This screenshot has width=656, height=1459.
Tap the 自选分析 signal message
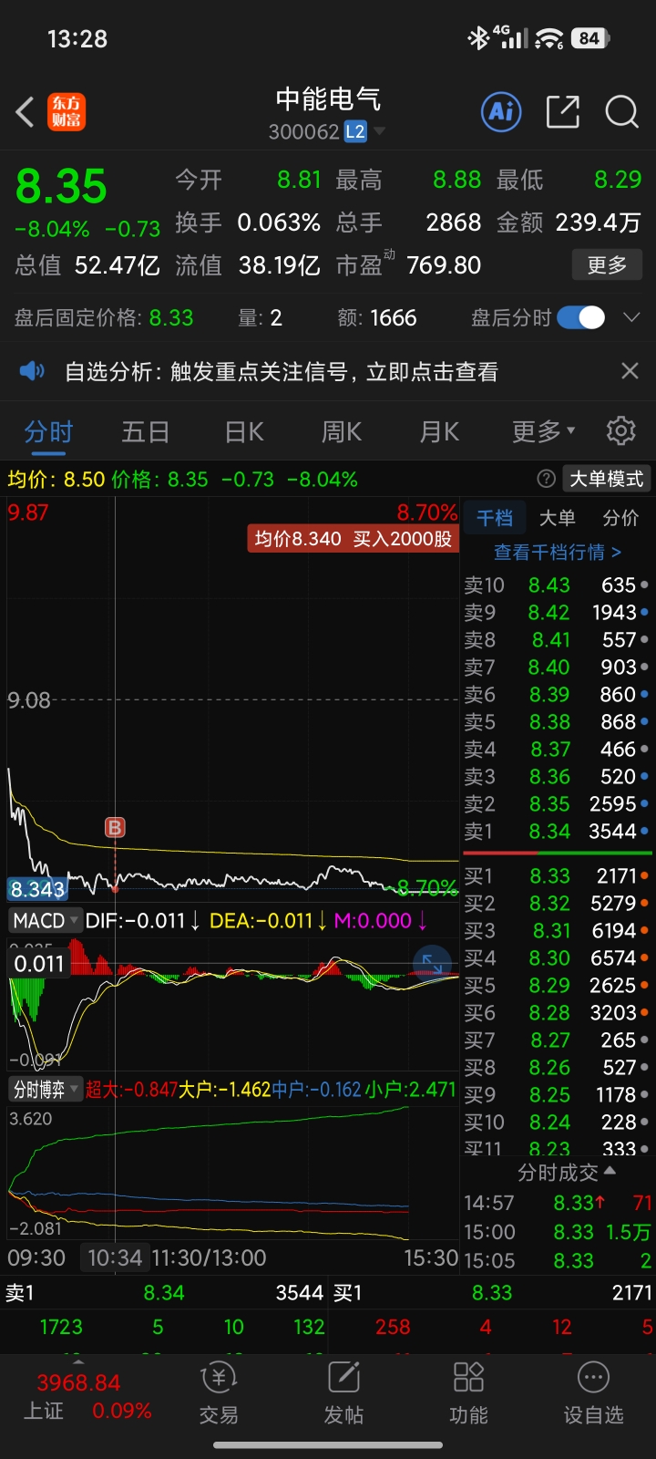(x=282, y=371)
